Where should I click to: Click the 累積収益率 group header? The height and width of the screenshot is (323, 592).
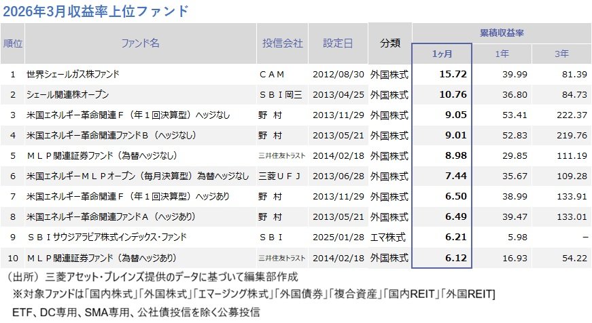click(502, 33)
